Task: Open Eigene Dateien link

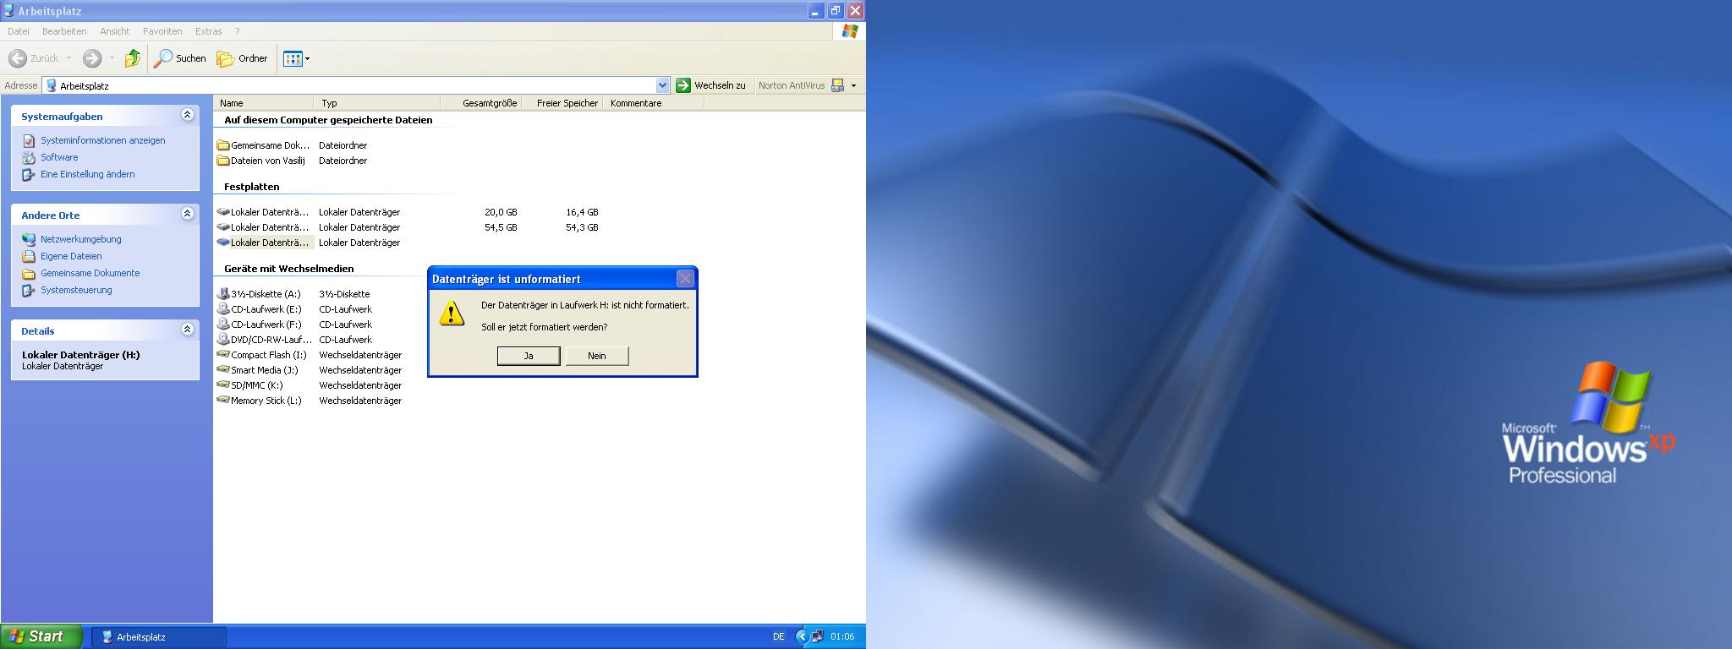Action: click(71, 256)
